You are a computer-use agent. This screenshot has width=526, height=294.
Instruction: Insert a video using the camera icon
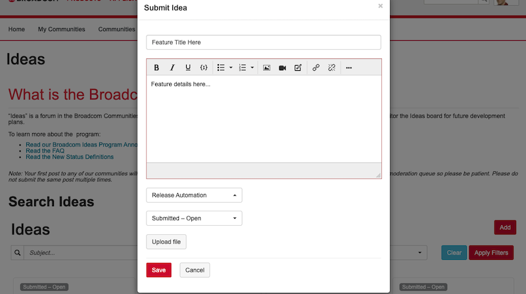(282, 68)
